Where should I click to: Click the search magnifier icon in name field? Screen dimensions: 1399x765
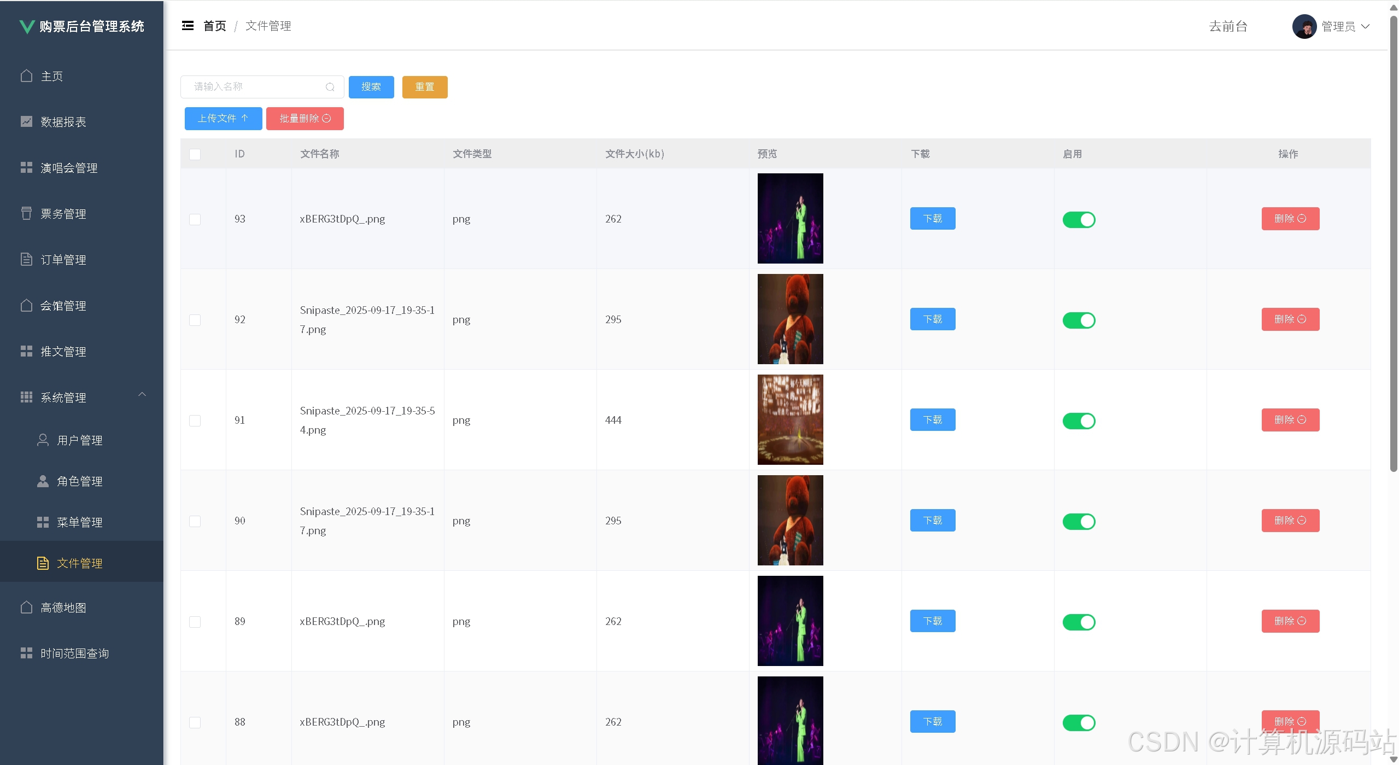point(330,87)
